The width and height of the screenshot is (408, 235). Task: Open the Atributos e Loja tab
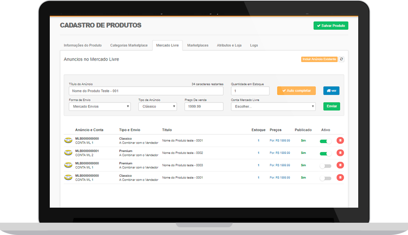[229, 45]
